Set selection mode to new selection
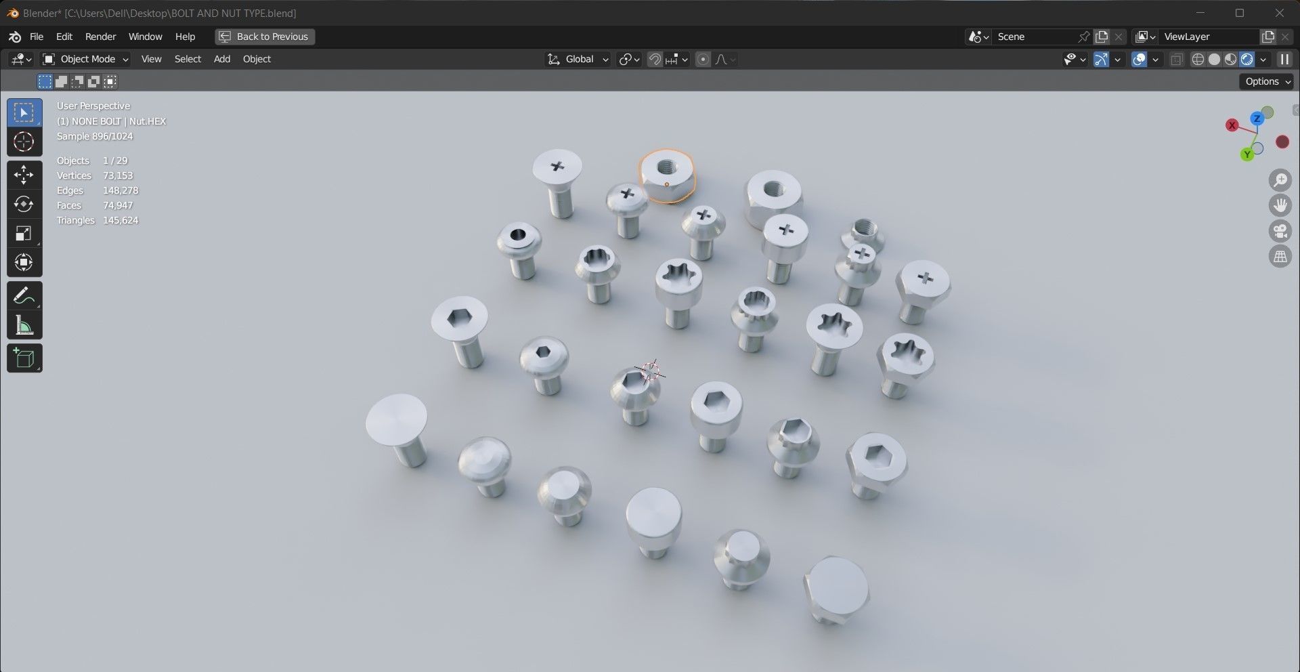1300x672 pixels. point(45,81)
